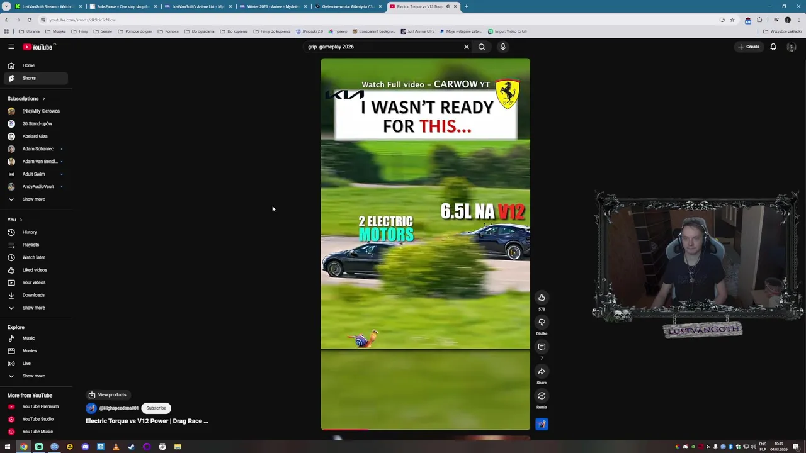
Task: Open YouTube Music
Action: point(35,432)
